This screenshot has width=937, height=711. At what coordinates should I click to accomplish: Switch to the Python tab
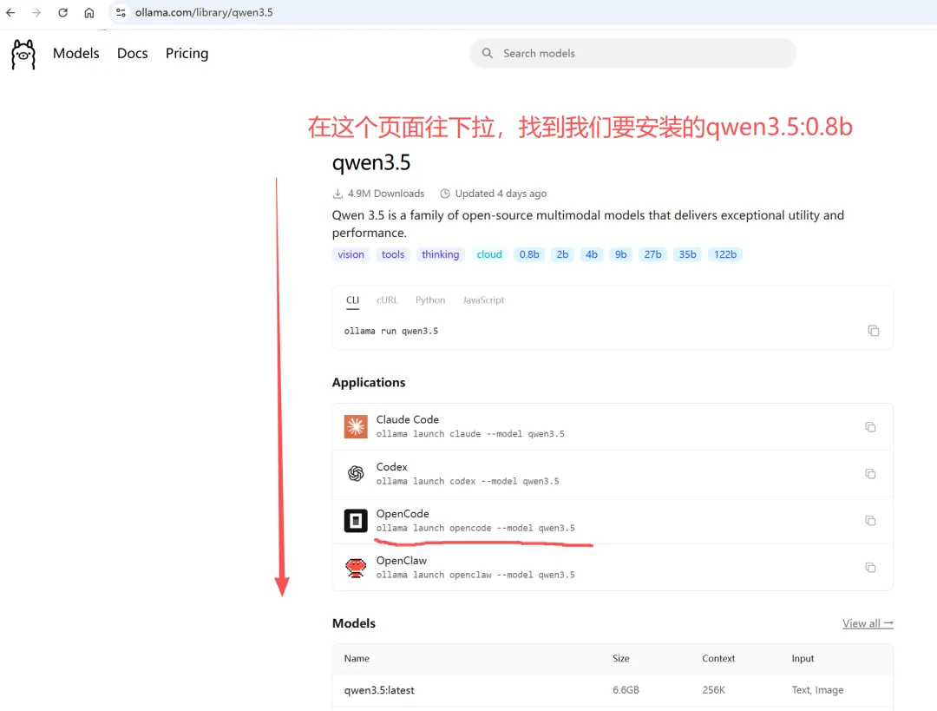(430, 300)
